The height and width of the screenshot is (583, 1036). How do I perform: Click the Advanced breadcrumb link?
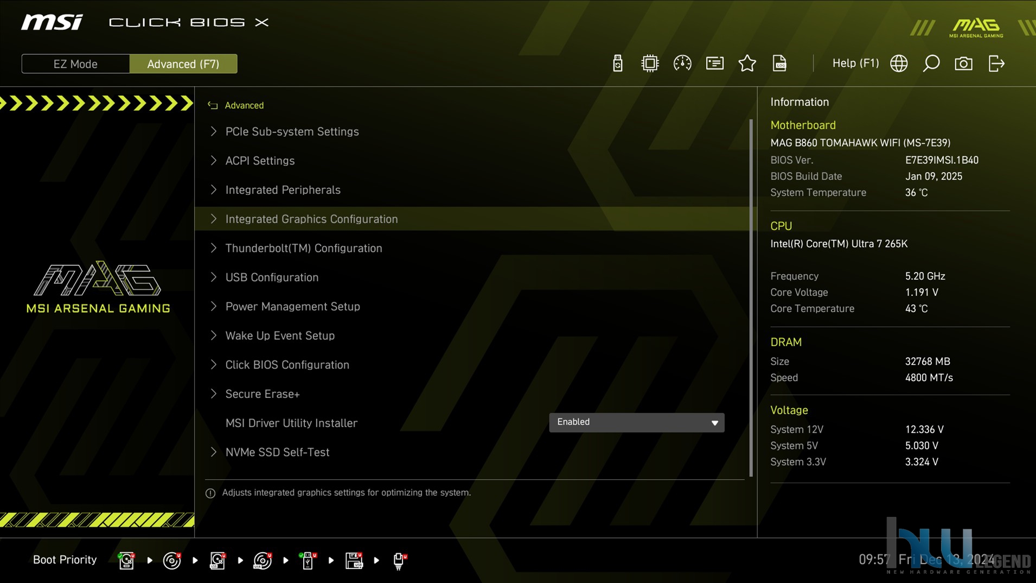(x=244, y=105)
